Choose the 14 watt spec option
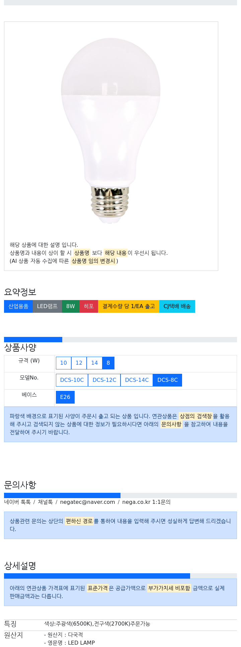Image resolution: width=241 pixels, height=647 pixels. point(94,363)
